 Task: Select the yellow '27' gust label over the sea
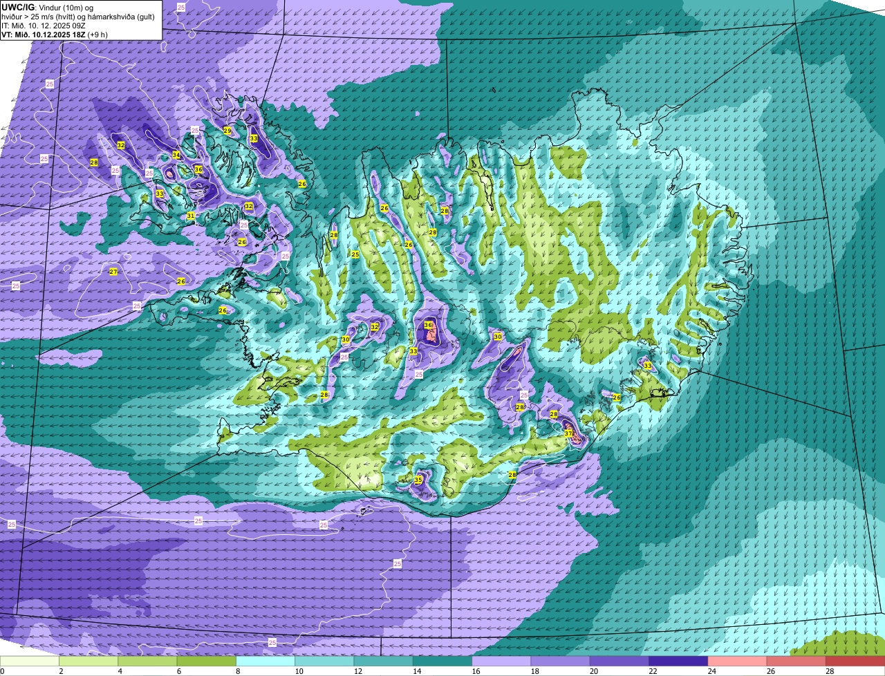[x=113, y=272]
